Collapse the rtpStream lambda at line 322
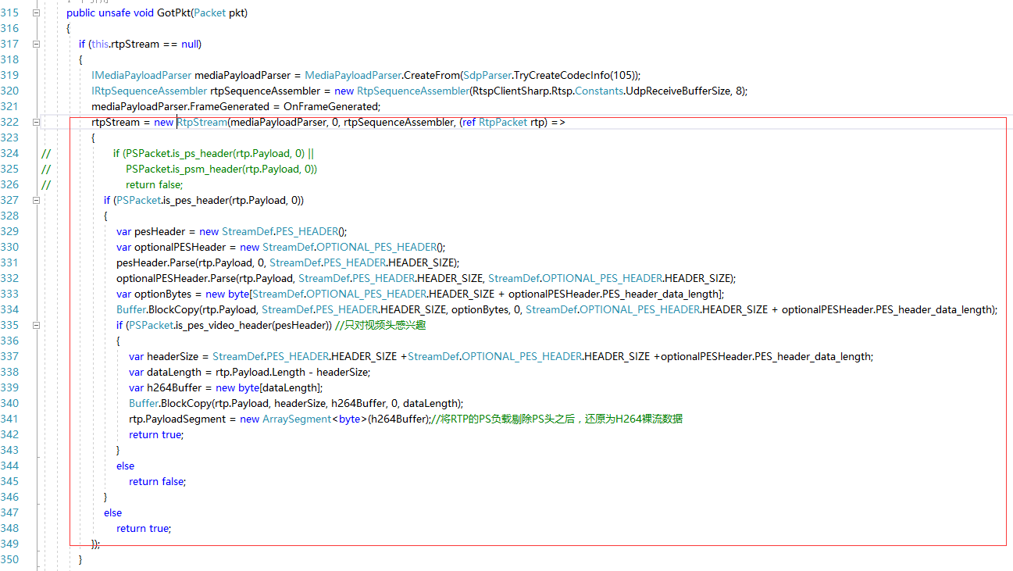 (x=36, y=123)
